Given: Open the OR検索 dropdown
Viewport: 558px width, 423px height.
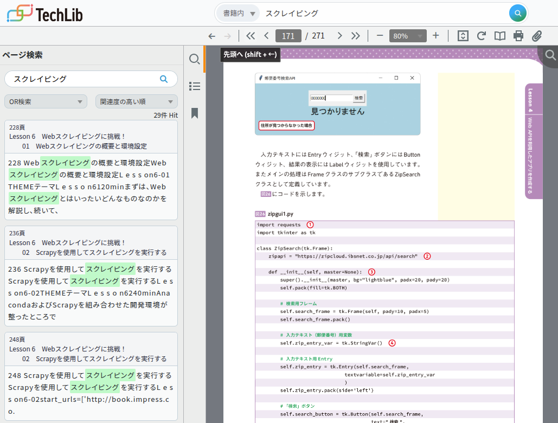Looking at the screenshot, I should pyautogui.click(x=46, y=102).
